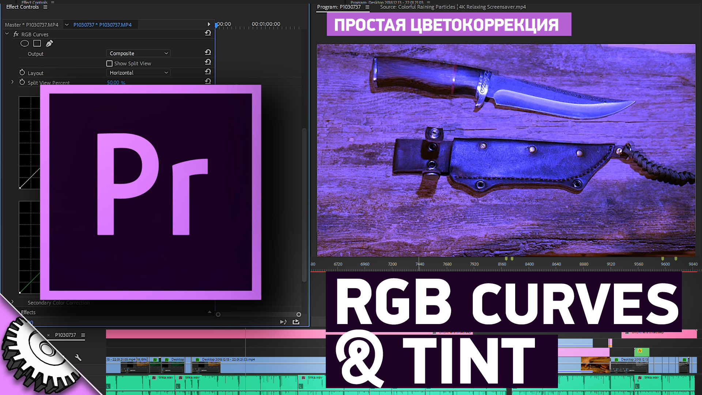This screenshot has height=395, width=702.
Task: Open the Effect Controls panel menu
Action: click(x=45, y=7)
